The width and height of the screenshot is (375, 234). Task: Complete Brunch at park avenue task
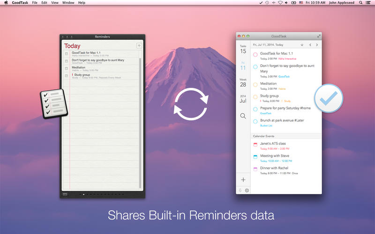click(x=255, y=121)
